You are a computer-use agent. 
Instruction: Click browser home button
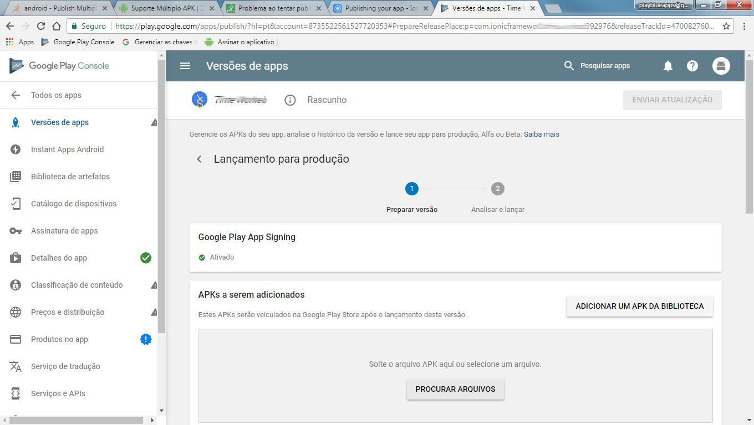point(57,26)
